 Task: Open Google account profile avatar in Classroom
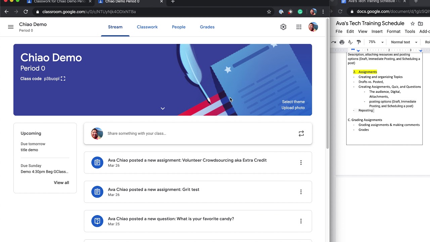click(x=313, y=27)
